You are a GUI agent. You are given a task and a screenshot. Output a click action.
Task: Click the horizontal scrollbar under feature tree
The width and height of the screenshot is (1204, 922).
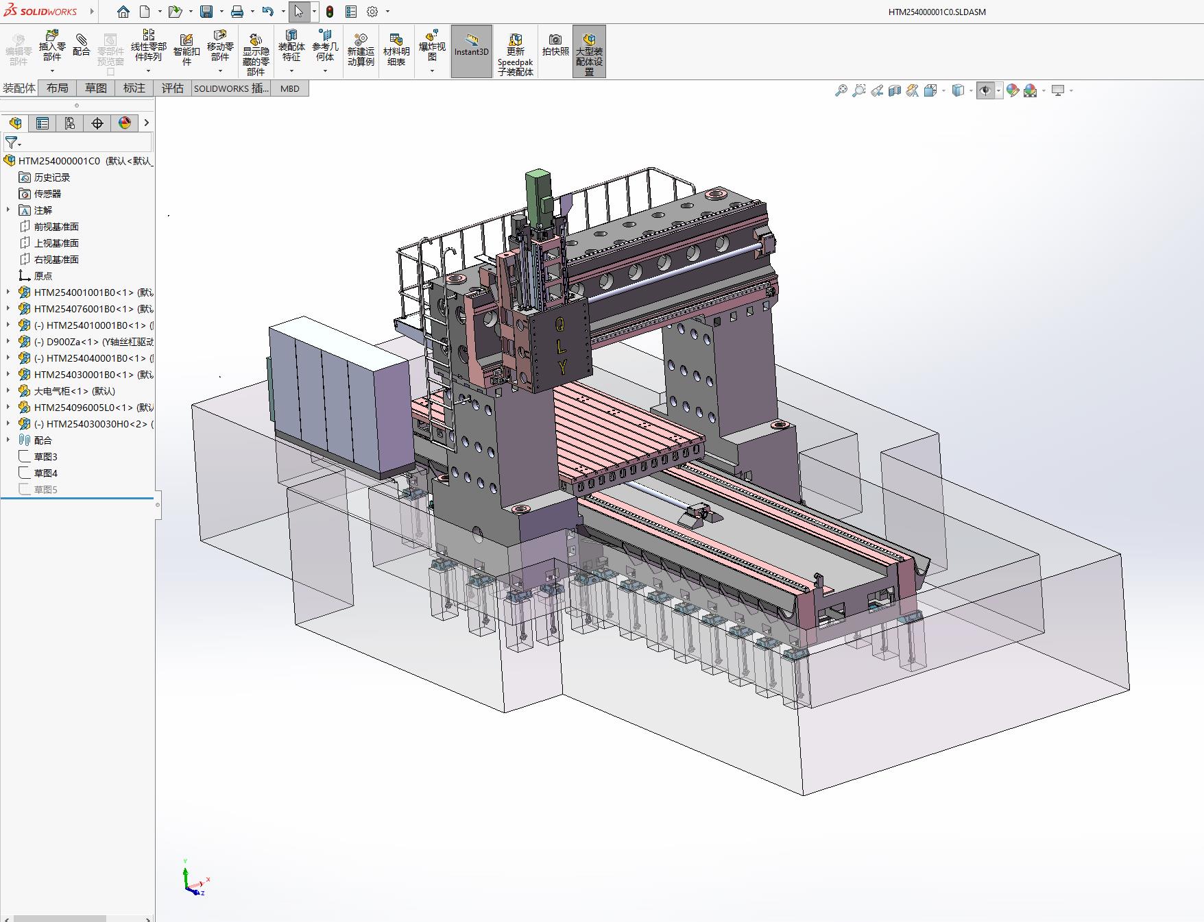60,918
